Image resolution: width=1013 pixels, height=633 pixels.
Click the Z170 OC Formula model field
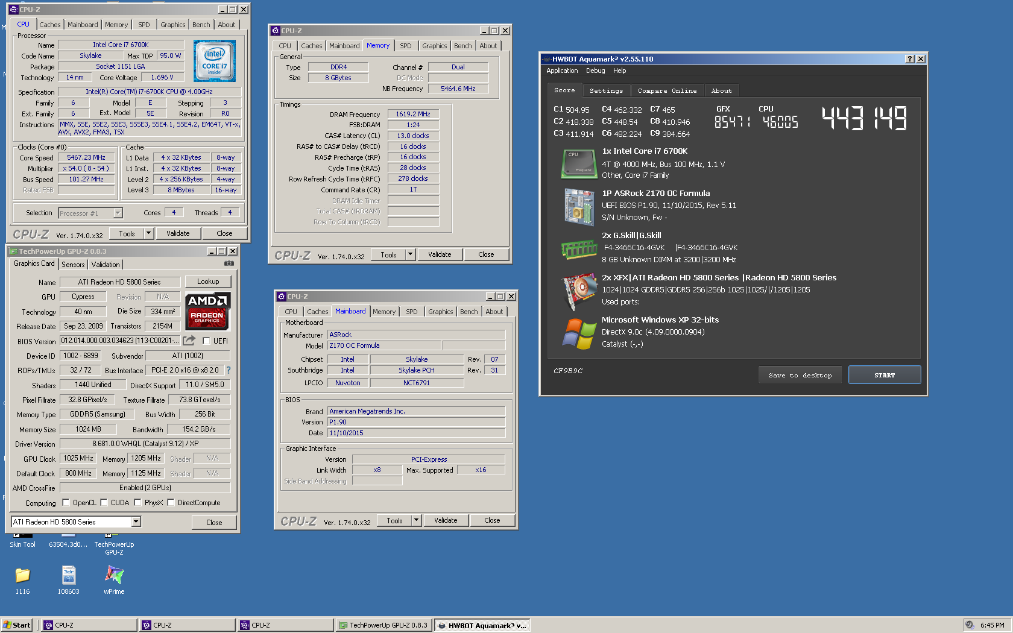coord(384,346)
